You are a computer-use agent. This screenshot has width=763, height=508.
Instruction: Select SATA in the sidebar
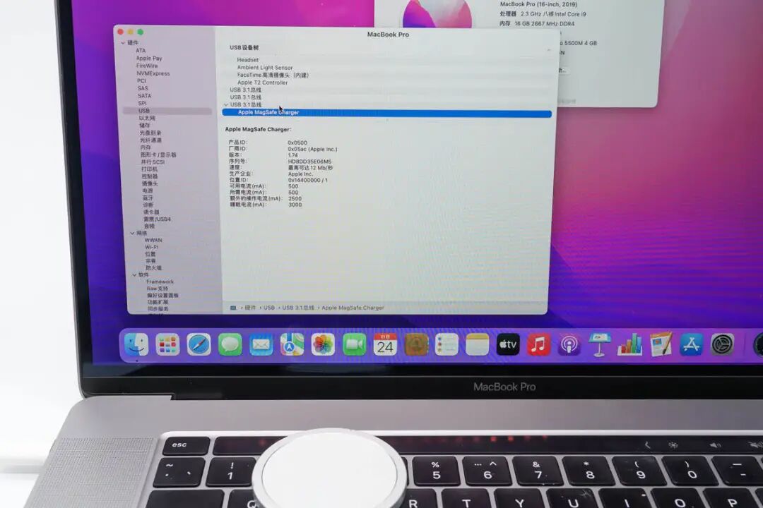(x=145, y=96)
